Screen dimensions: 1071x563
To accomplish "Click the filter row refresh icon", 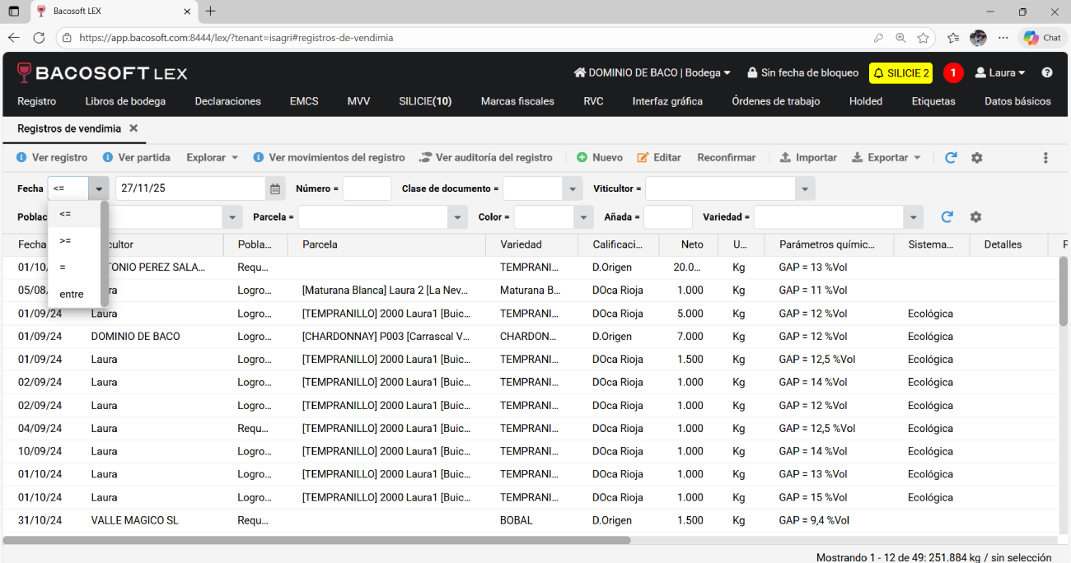I will pos(947,217).
